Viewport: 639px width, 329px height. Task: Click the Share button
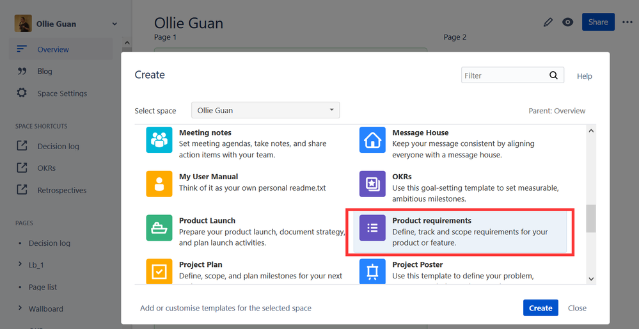[x=598, y=22]
